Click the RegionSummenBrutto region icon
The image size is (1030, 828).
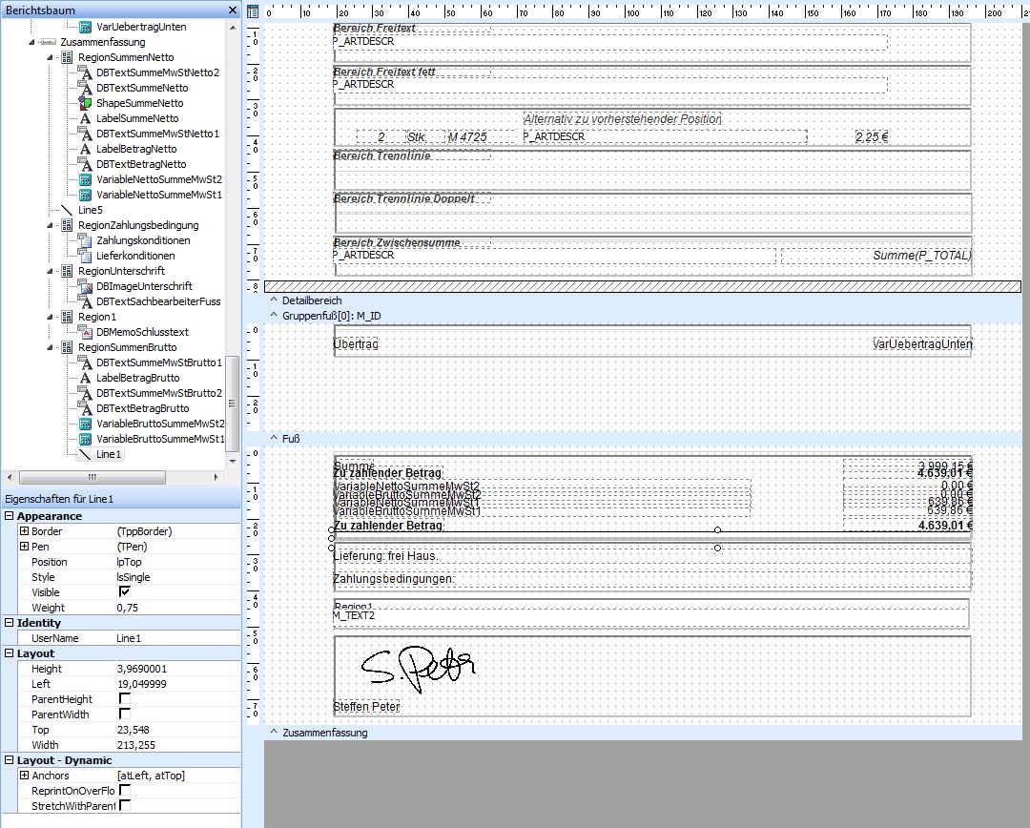[67, 347]
